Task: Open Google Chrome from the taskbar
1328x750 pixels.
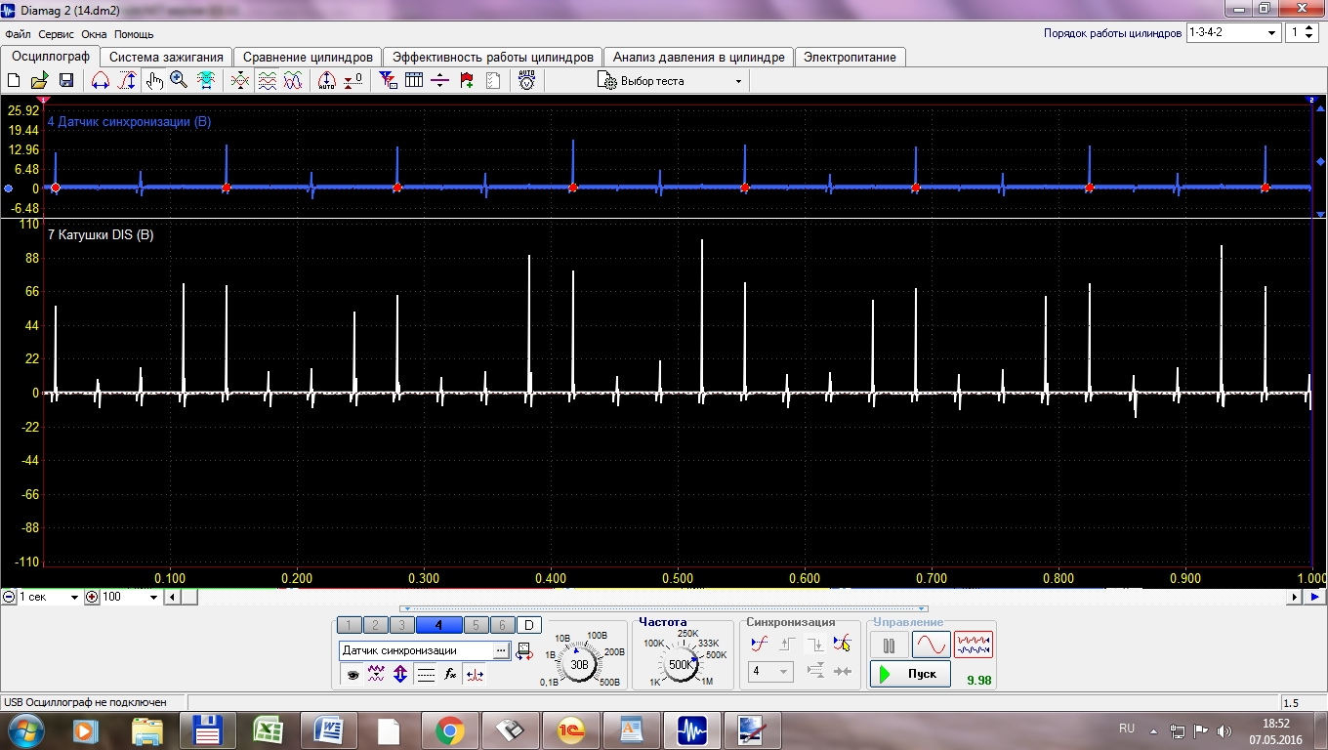Action: pyautogui.click(x=449, y=729)
